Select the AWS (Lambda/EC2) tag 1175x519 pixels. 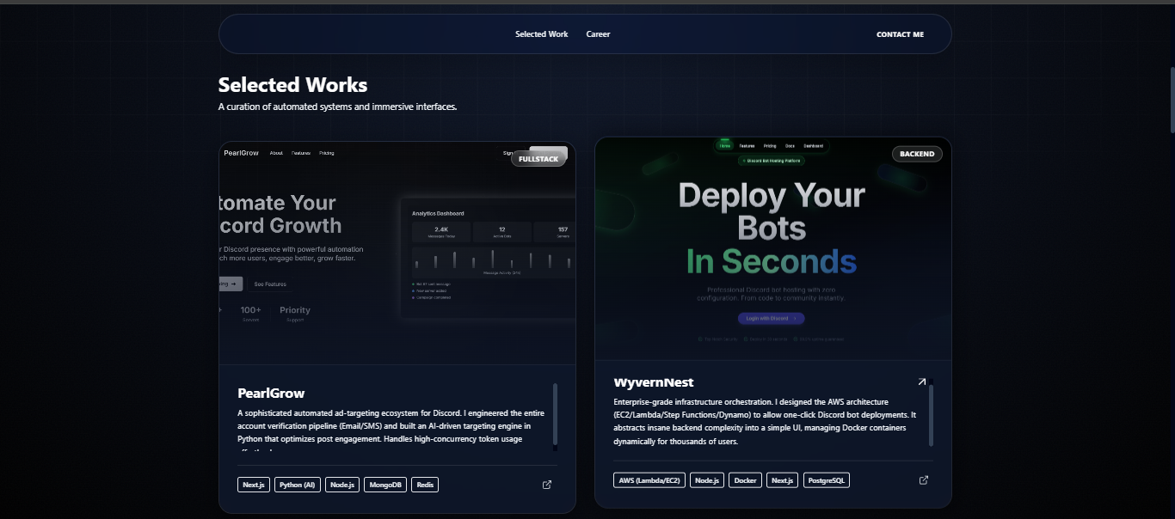(x=649, y=480)
